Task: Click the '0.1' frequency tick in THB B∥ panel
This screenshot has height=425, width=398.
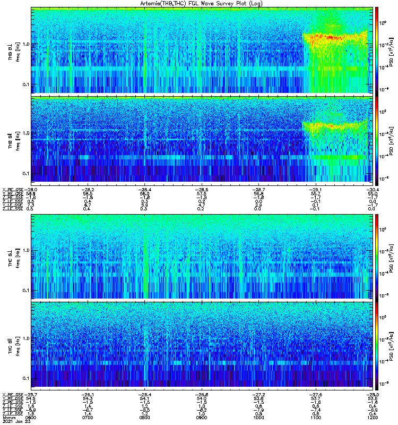Action: click(x=26, y=174)
